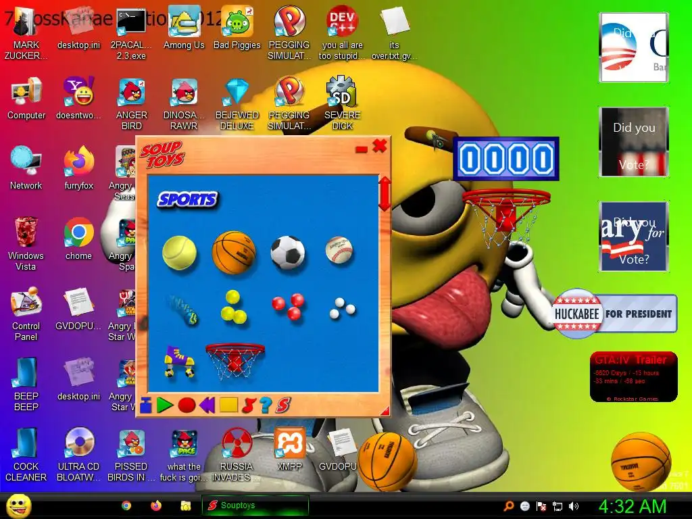Select the basketball in Sports panel
The width and height of the screenshot is (692, 519).
(x=234, y=252)
